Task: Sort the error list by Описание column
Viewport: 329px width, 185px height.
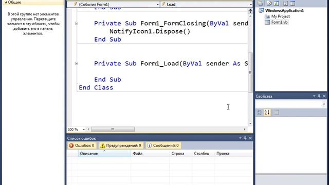Action: click(104, 154)
